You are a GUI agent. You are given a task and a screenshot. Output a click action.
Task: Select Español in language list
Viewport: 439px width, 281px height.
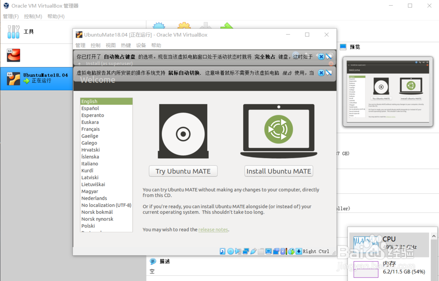(106, 108)
